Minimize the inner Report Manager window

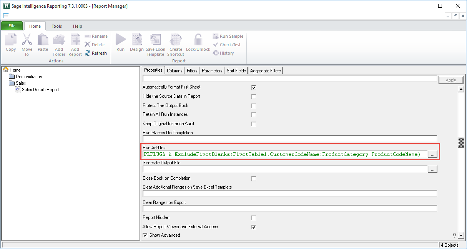(x=448, y=16)
